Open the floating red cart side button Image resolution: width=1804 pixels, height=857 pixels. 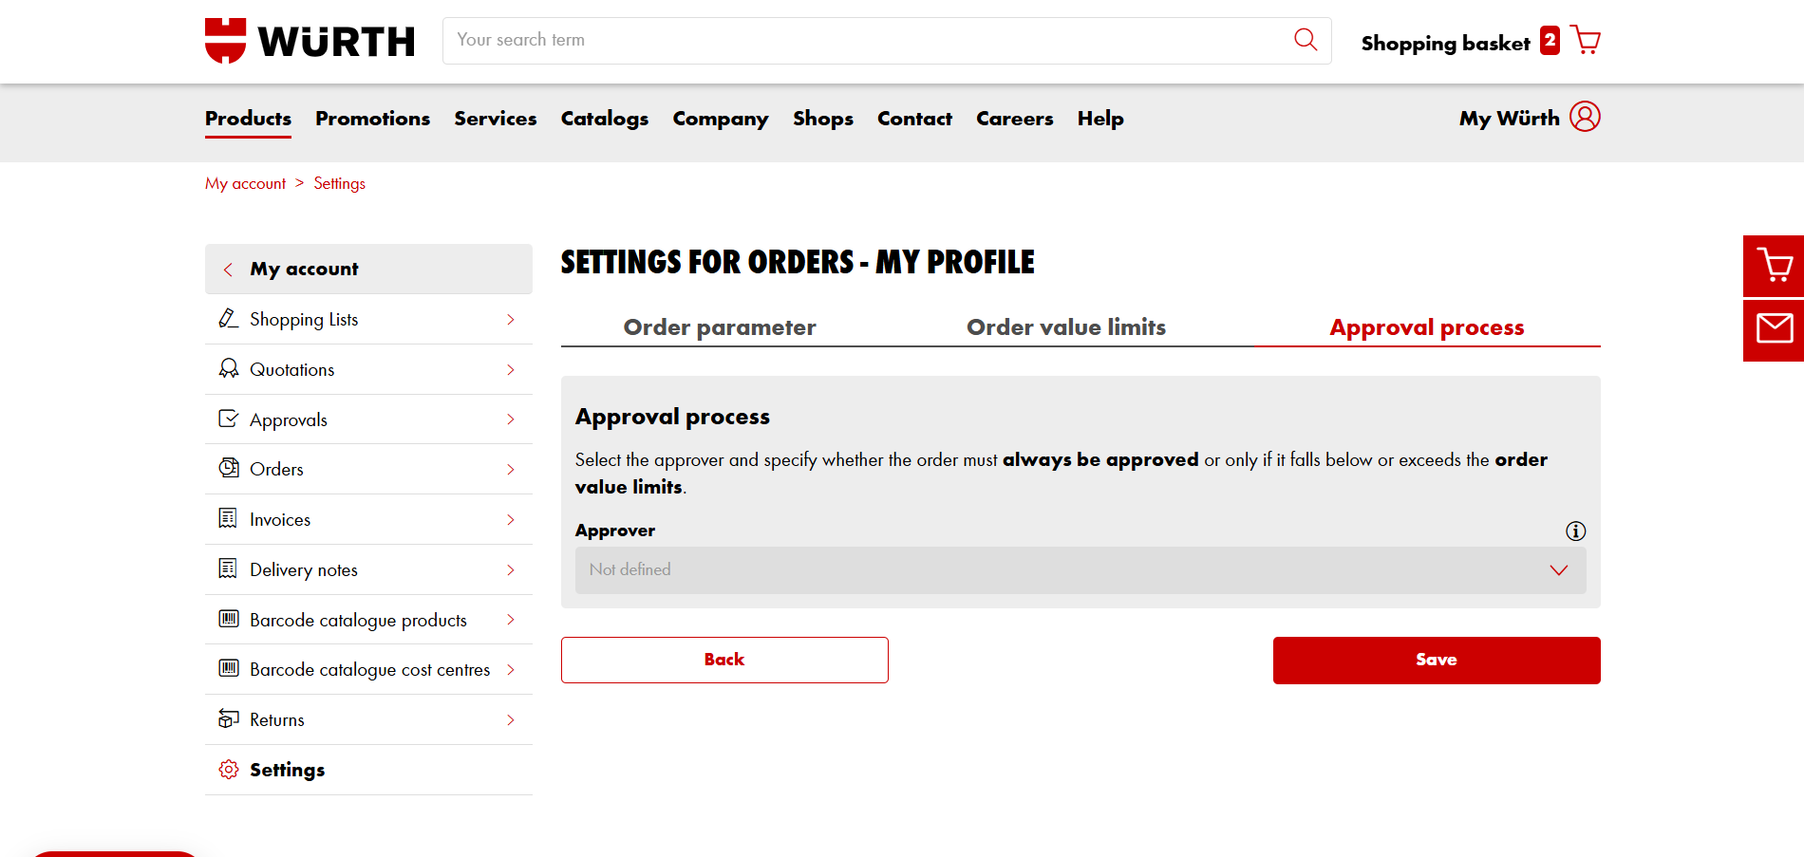1774,266
